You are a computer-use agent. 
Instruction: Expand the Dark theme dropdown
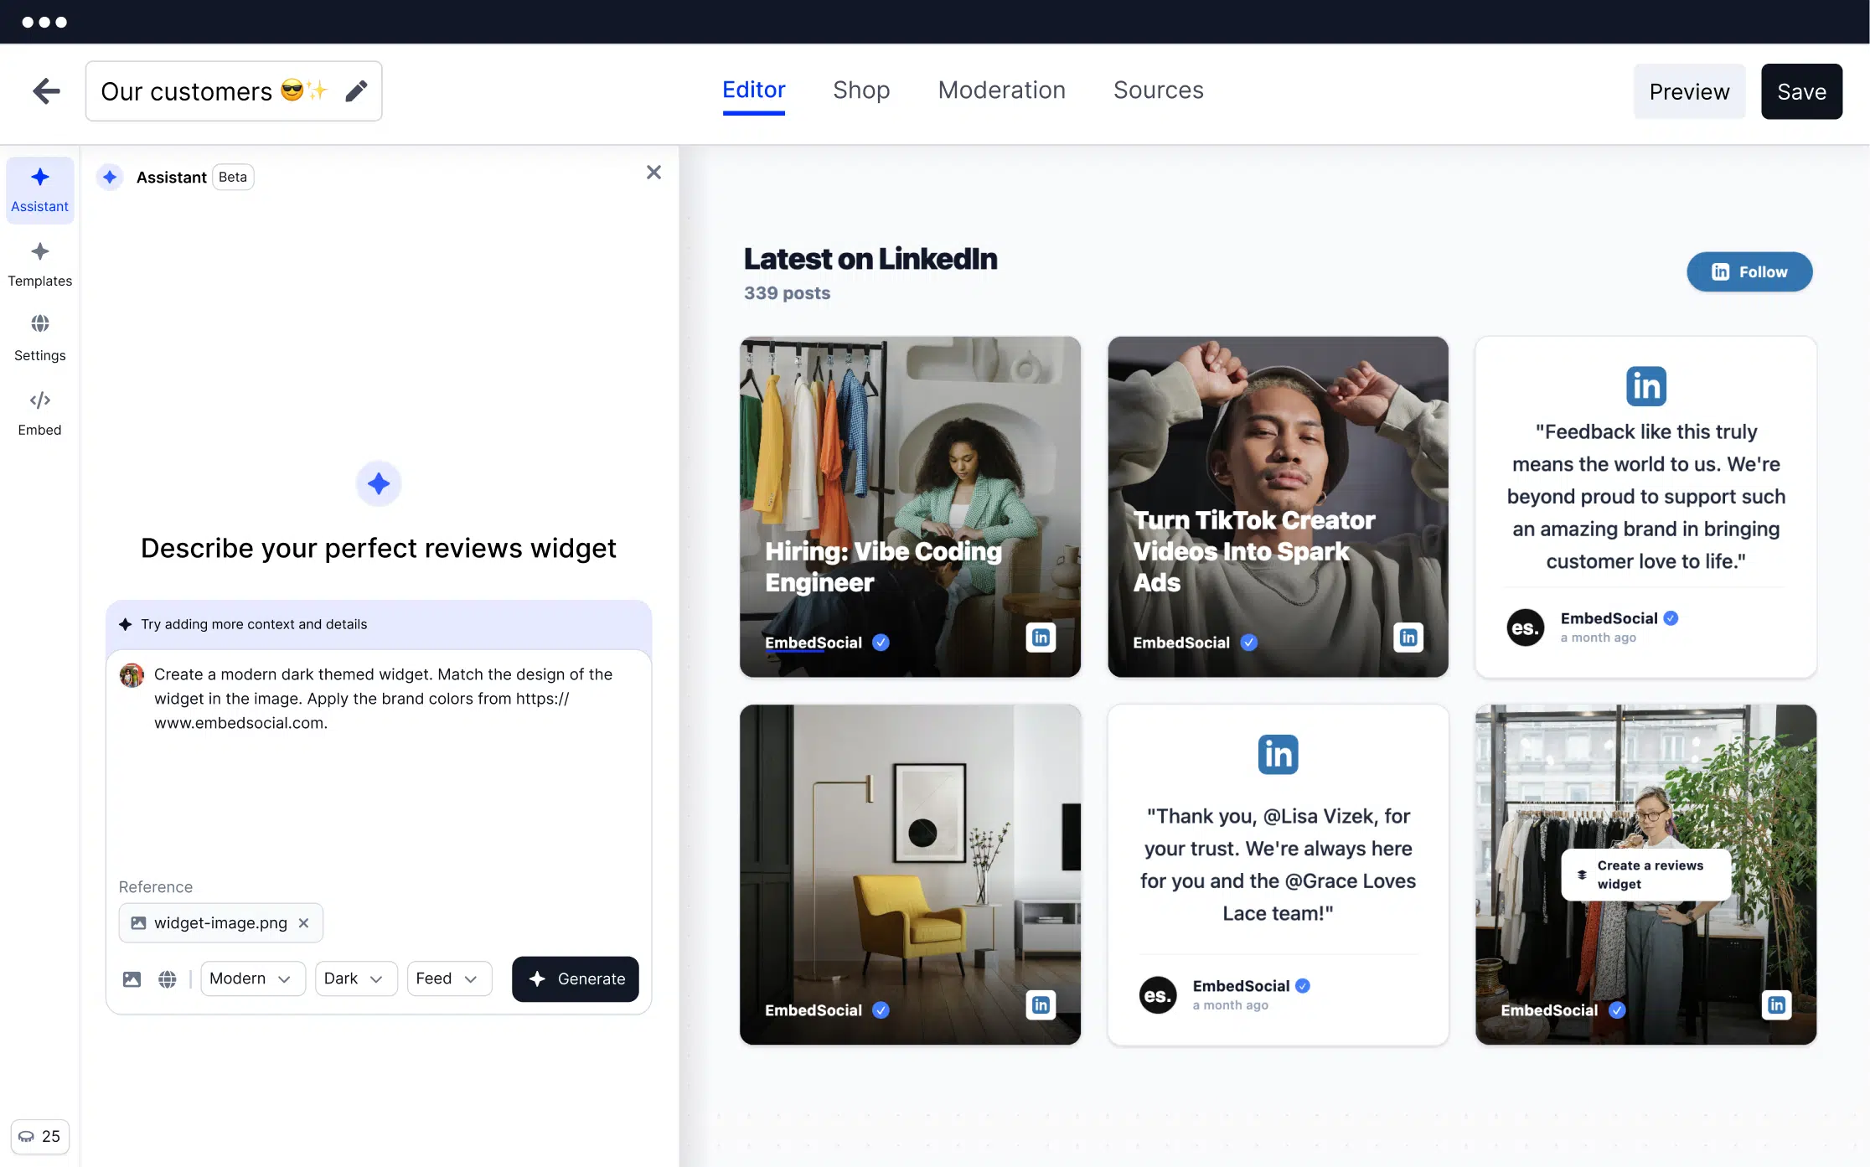click(x=354, y=979)
